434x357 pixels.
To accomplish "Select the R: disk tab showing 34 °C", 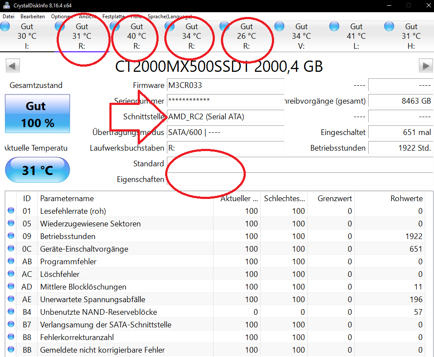I will (x=192, y=36).
